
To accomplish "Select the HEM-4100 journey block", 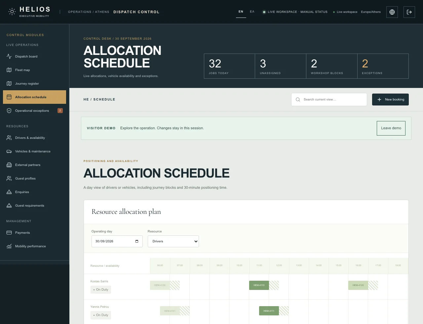I will [x=160, y=285].
